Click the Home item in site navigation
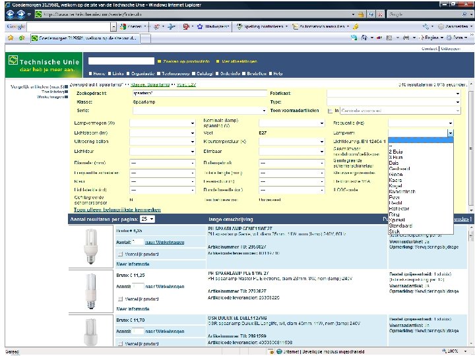475x356 pixels. click(97, 74)
